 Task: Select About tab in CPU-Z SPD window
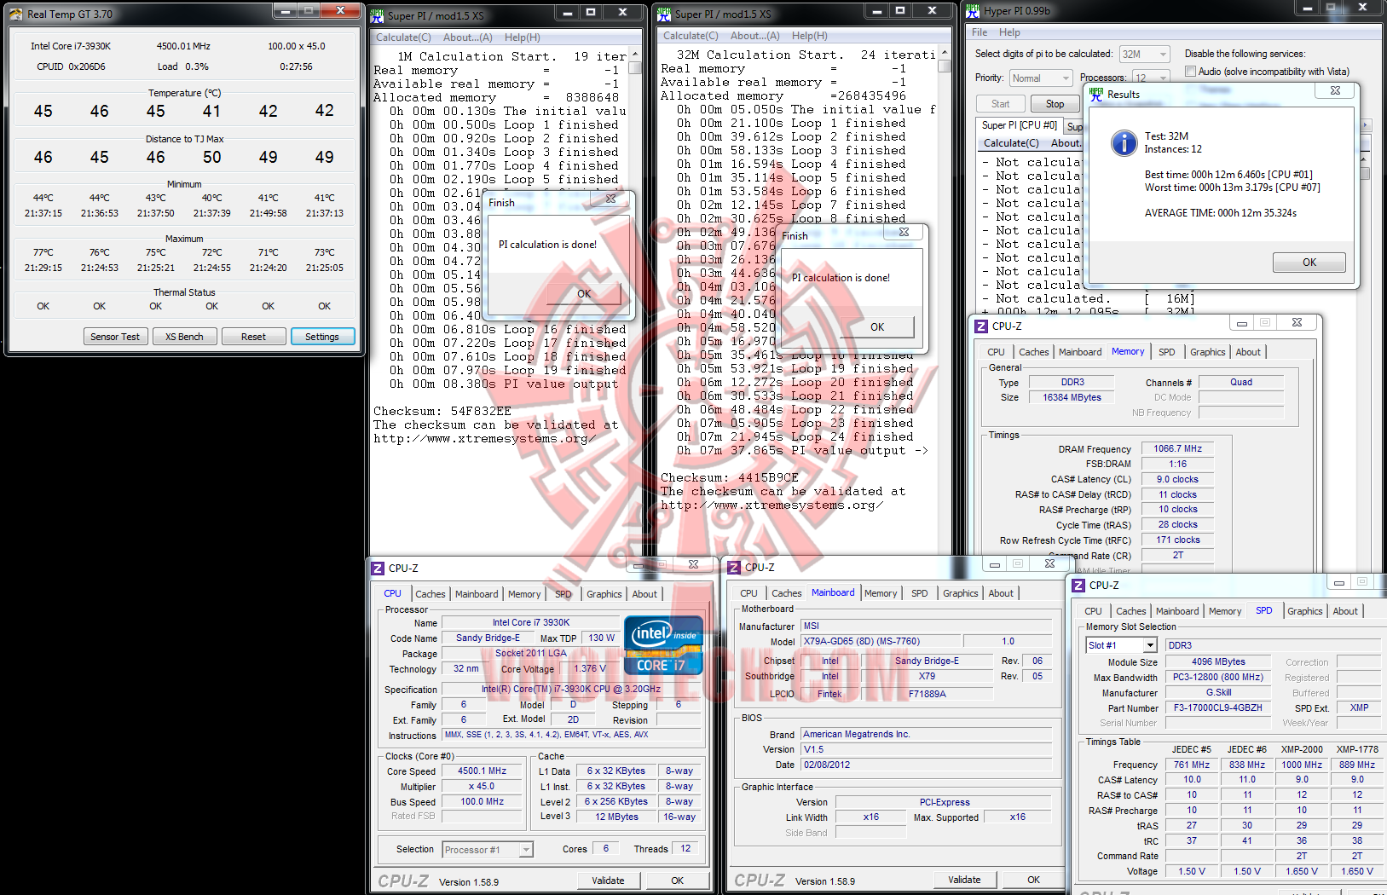[1344, 611]
